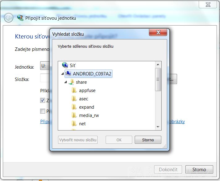Viewport: 220px width, 181px height.
Task: Open the Jednotka drive letter dropdown
Action: (45, 66)
